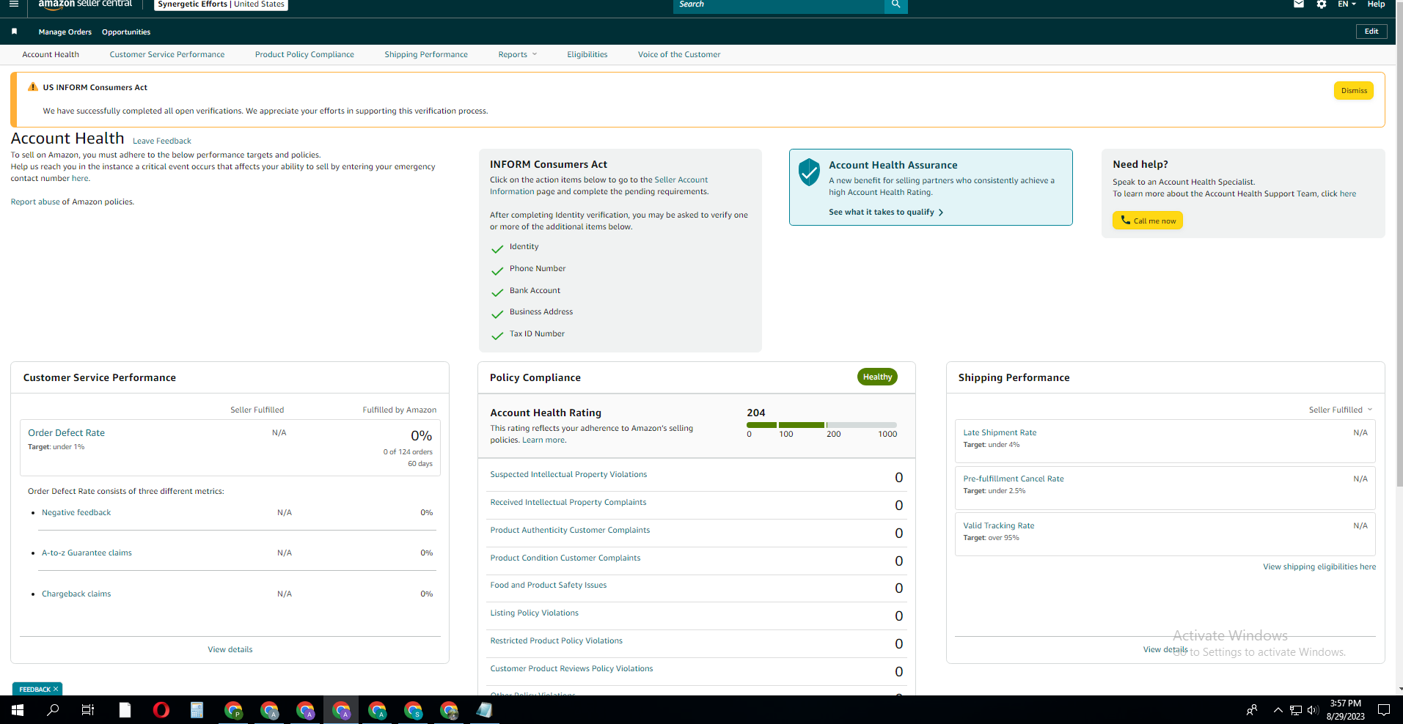Open the Windows Action Center notifications
The width and height of the screenshot is (1403, 724).
click(x=1384, y=710)
